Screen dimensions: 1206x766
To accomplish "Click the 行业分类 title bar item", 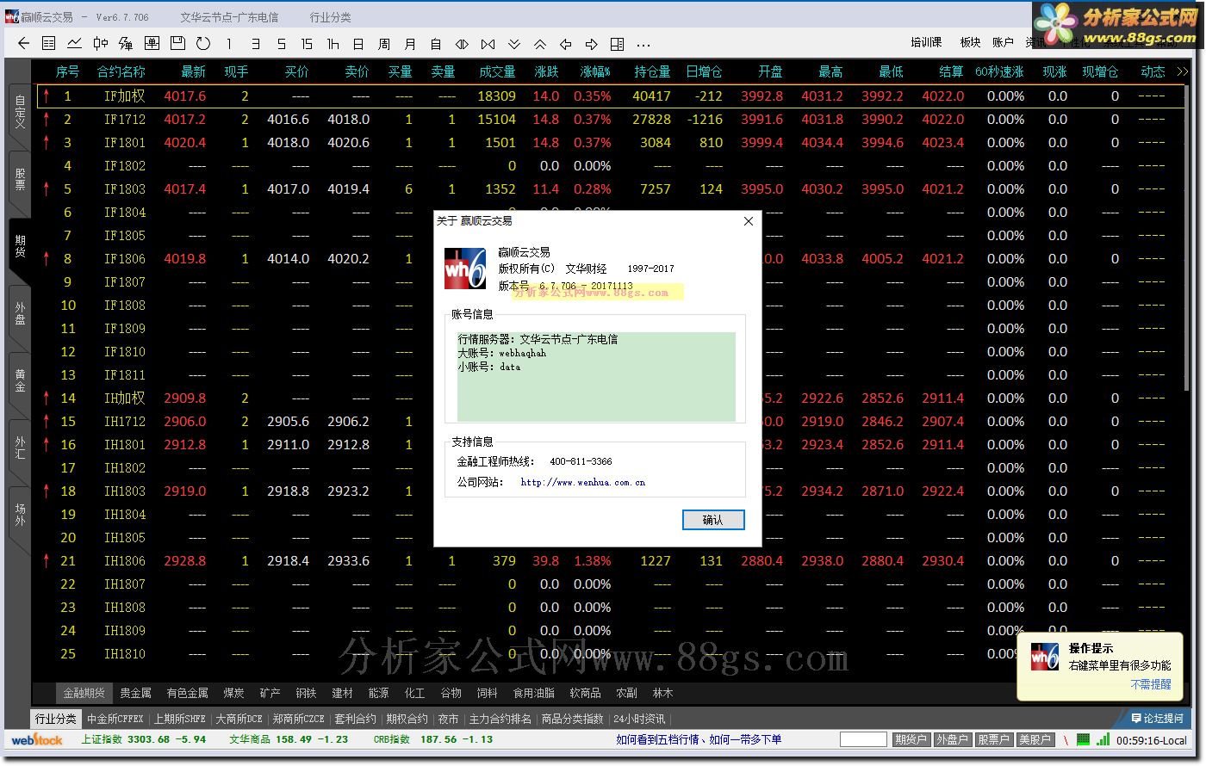I will [x=331, y=17].
